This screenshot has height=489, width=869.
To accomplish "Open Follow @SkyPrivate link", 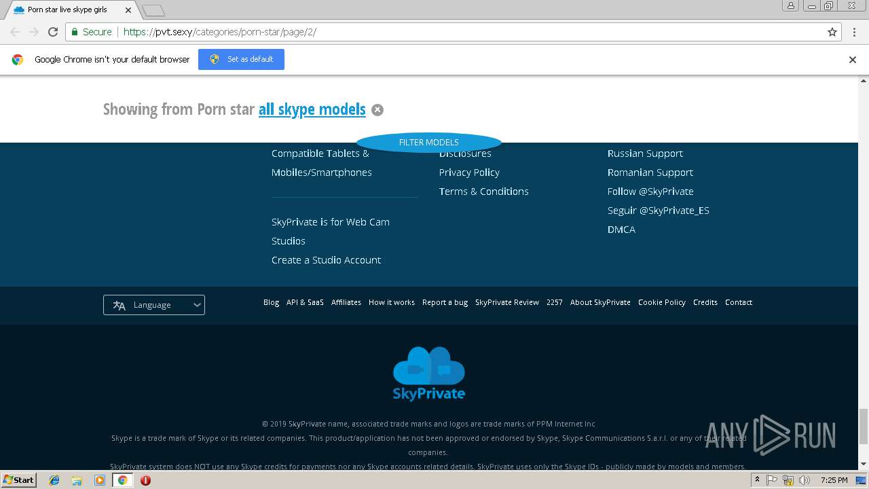I will pos(650,192).
